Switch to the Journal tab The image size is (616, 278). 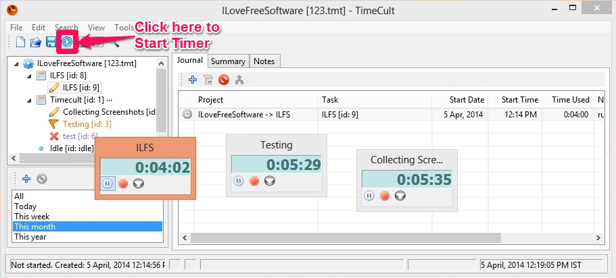pyautogui.click(x=190, y=60)
